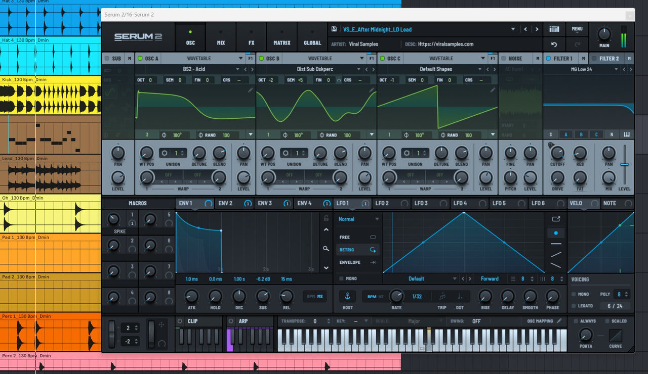Click the down chevron beside the envelope graph
The width and height of the screenshot is (648, 374).
tap(327, 267)
